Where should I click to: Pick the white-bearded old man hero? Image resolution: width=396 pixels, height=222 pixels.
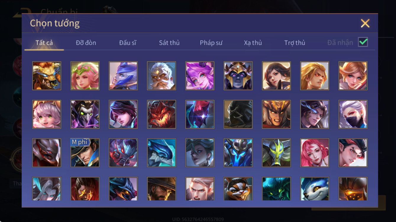tap(161, 76)
